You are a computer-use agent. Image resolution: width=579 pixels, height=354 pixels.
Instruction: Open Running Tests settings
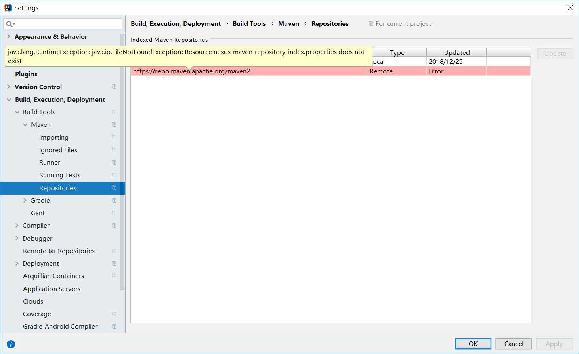pos(60,175)
